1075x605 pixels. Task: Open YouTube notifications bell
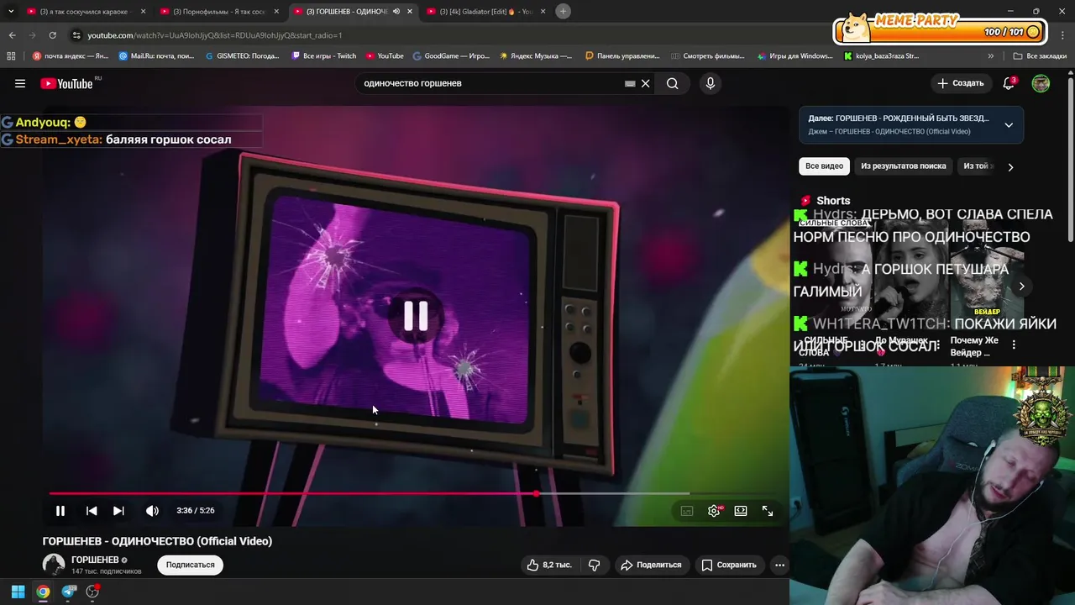click(x=1009, y=83)
